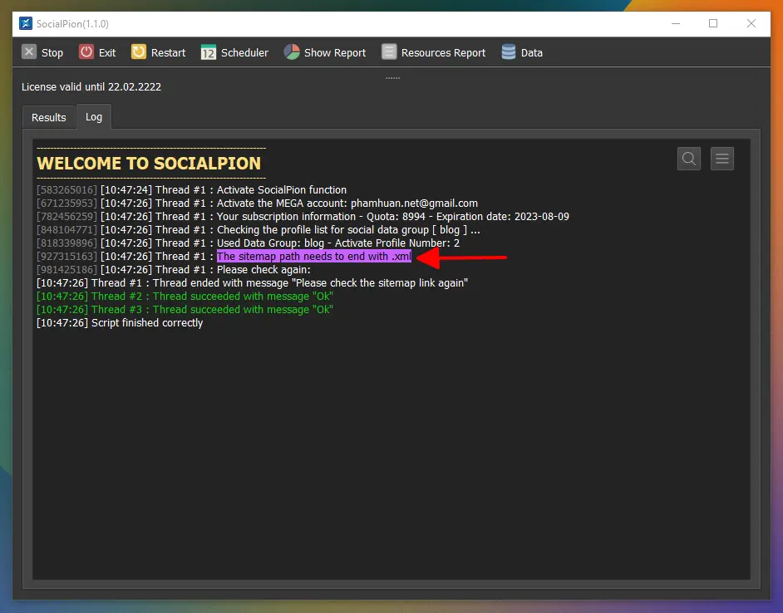Select the Log tab
The width and height of the screenshot is (783, 613).
click(x=94, y=117)
